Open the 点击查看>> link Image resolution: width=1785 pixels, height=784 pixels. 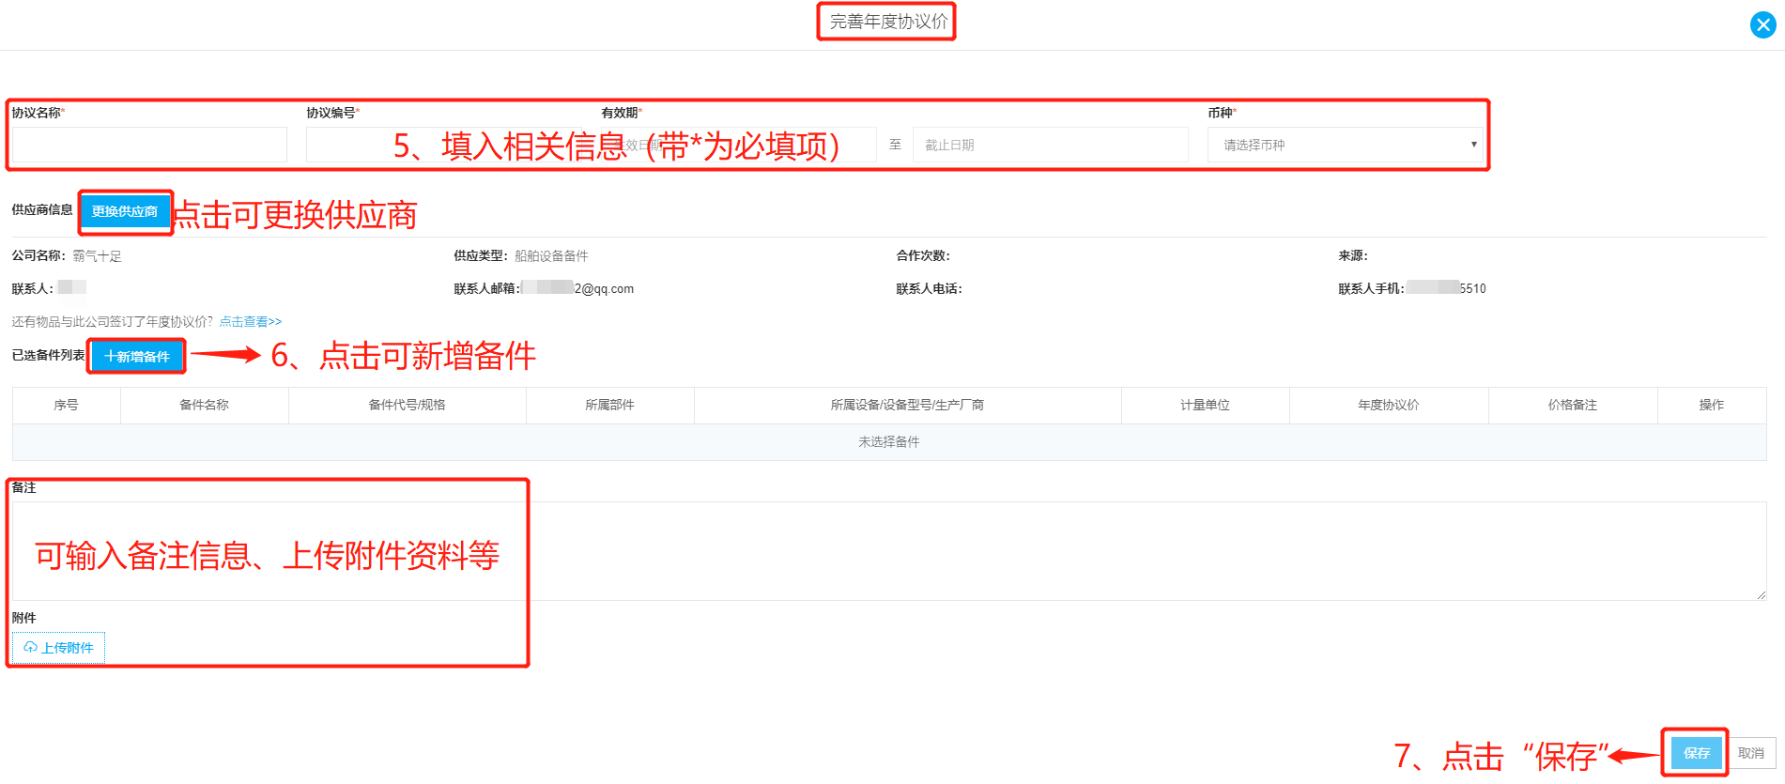tap(250, 321)
